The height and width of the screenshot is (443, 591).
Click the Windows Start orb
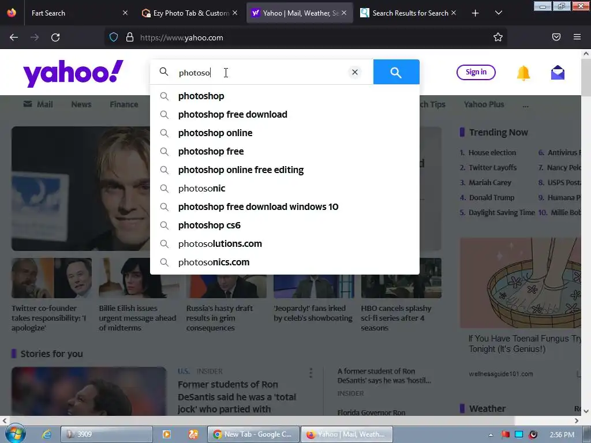pos(15,434)
